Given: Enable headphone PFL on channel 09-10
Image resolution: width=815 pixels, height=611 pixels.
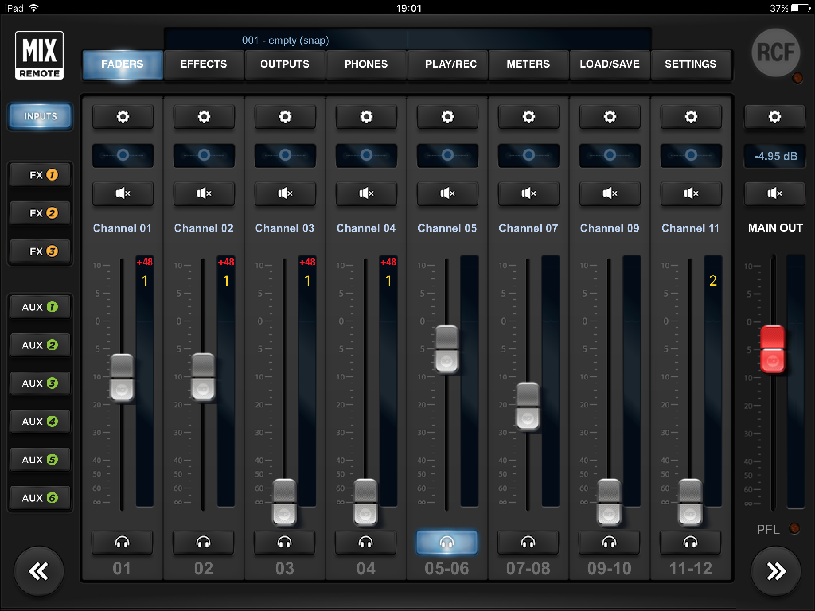Looking at the screenshot, I should [609, 542].
